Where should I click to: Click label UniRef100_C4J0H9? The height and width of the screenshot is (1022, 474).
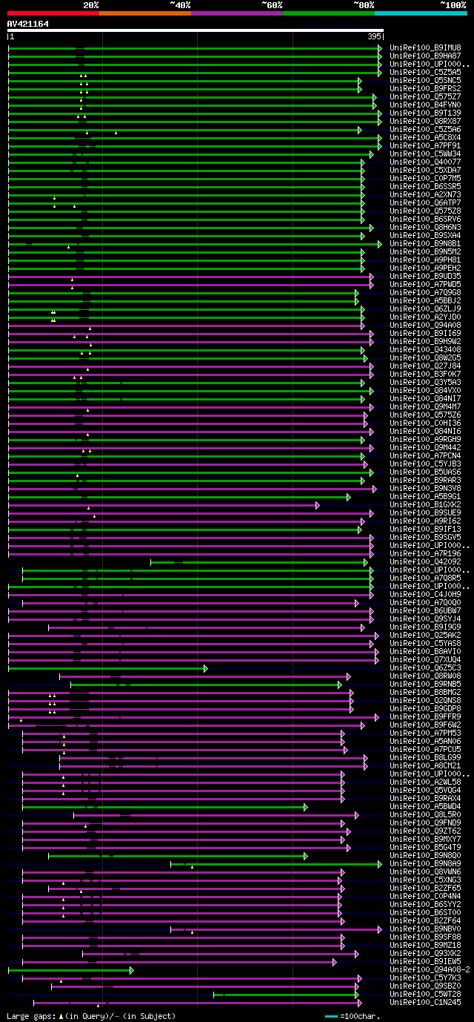pos(425,594)
